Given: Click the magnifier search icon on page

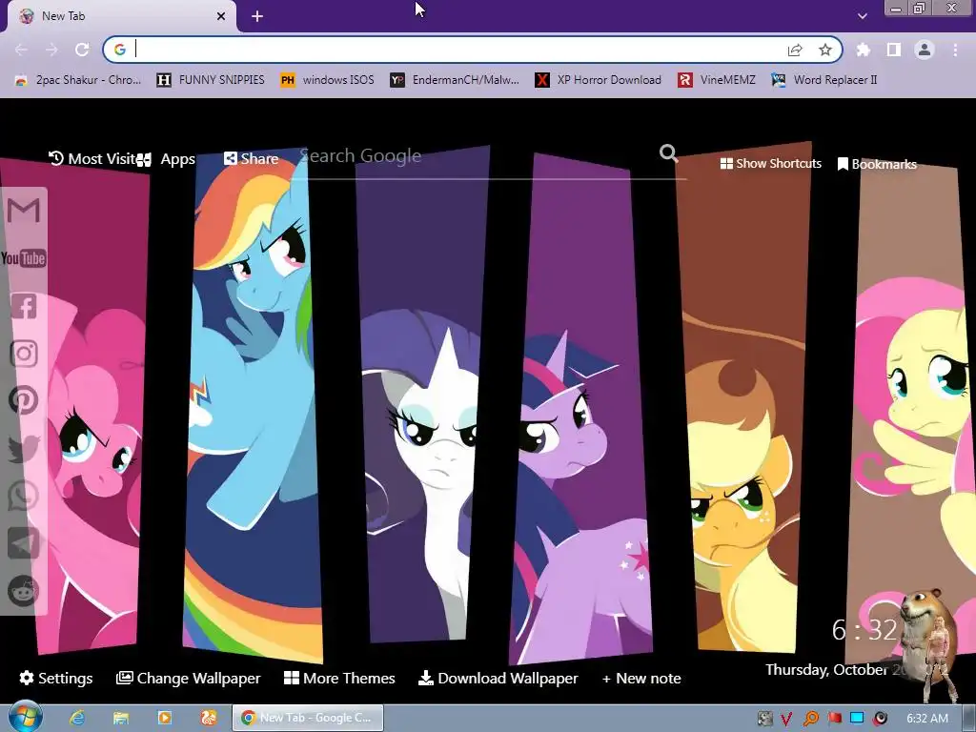Looking at the screenshot, I should click(668, 153).
